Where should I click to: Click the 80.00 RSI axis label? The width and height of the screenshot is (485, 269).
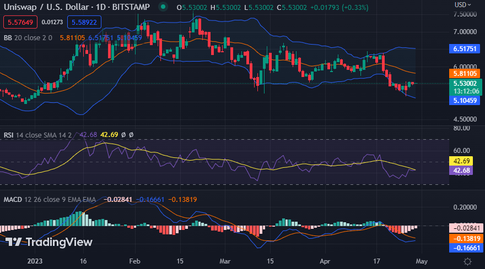(x=461, y=128)
